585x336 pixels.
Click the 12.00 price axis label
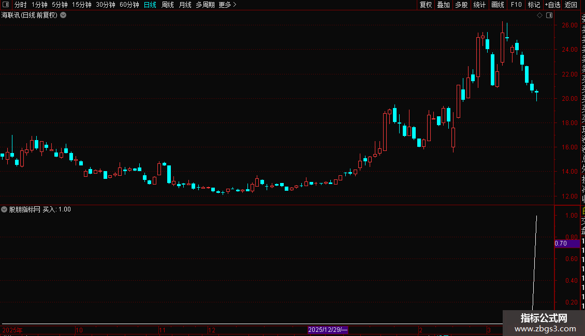(569, 196)
